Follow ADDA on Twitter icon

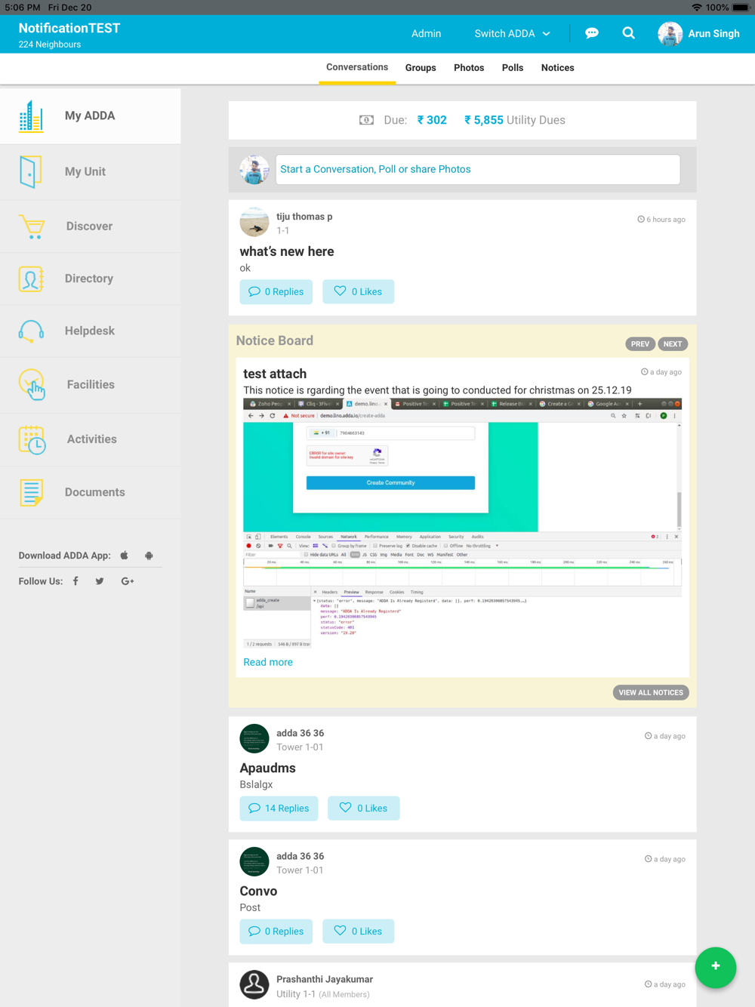coord(100,581)
